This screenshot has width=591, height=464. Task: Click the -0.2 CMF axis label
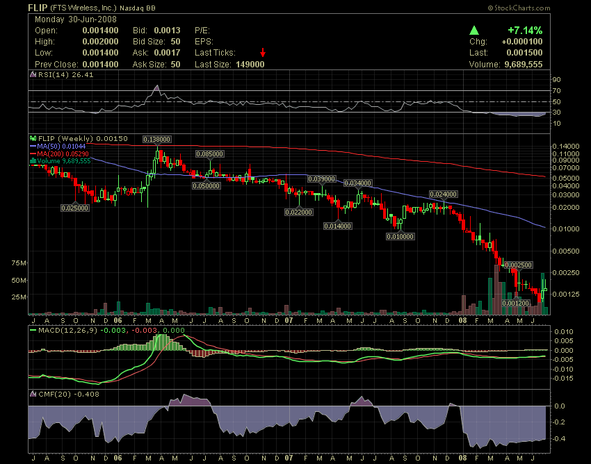[x=558, y=422]
